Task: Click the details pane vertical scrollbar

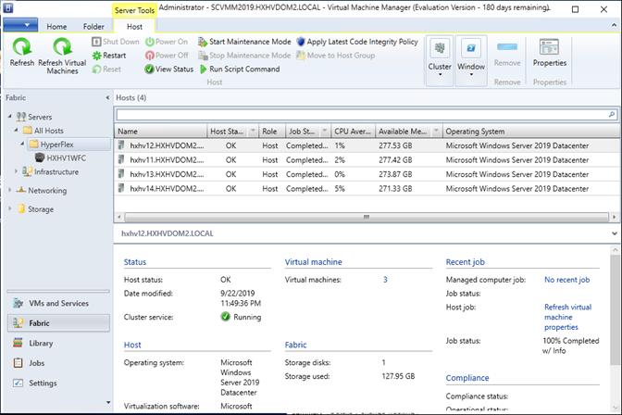Action: click(615, 309)
